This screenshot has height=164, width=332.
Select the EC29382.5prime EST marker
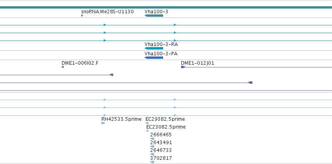point(147,123)
